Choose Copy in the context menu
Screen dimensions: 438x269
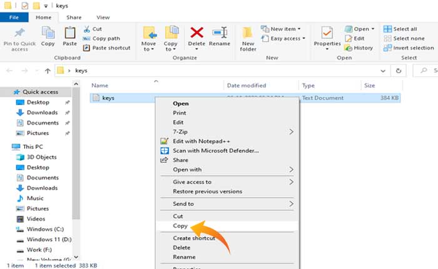coord(181,225)
